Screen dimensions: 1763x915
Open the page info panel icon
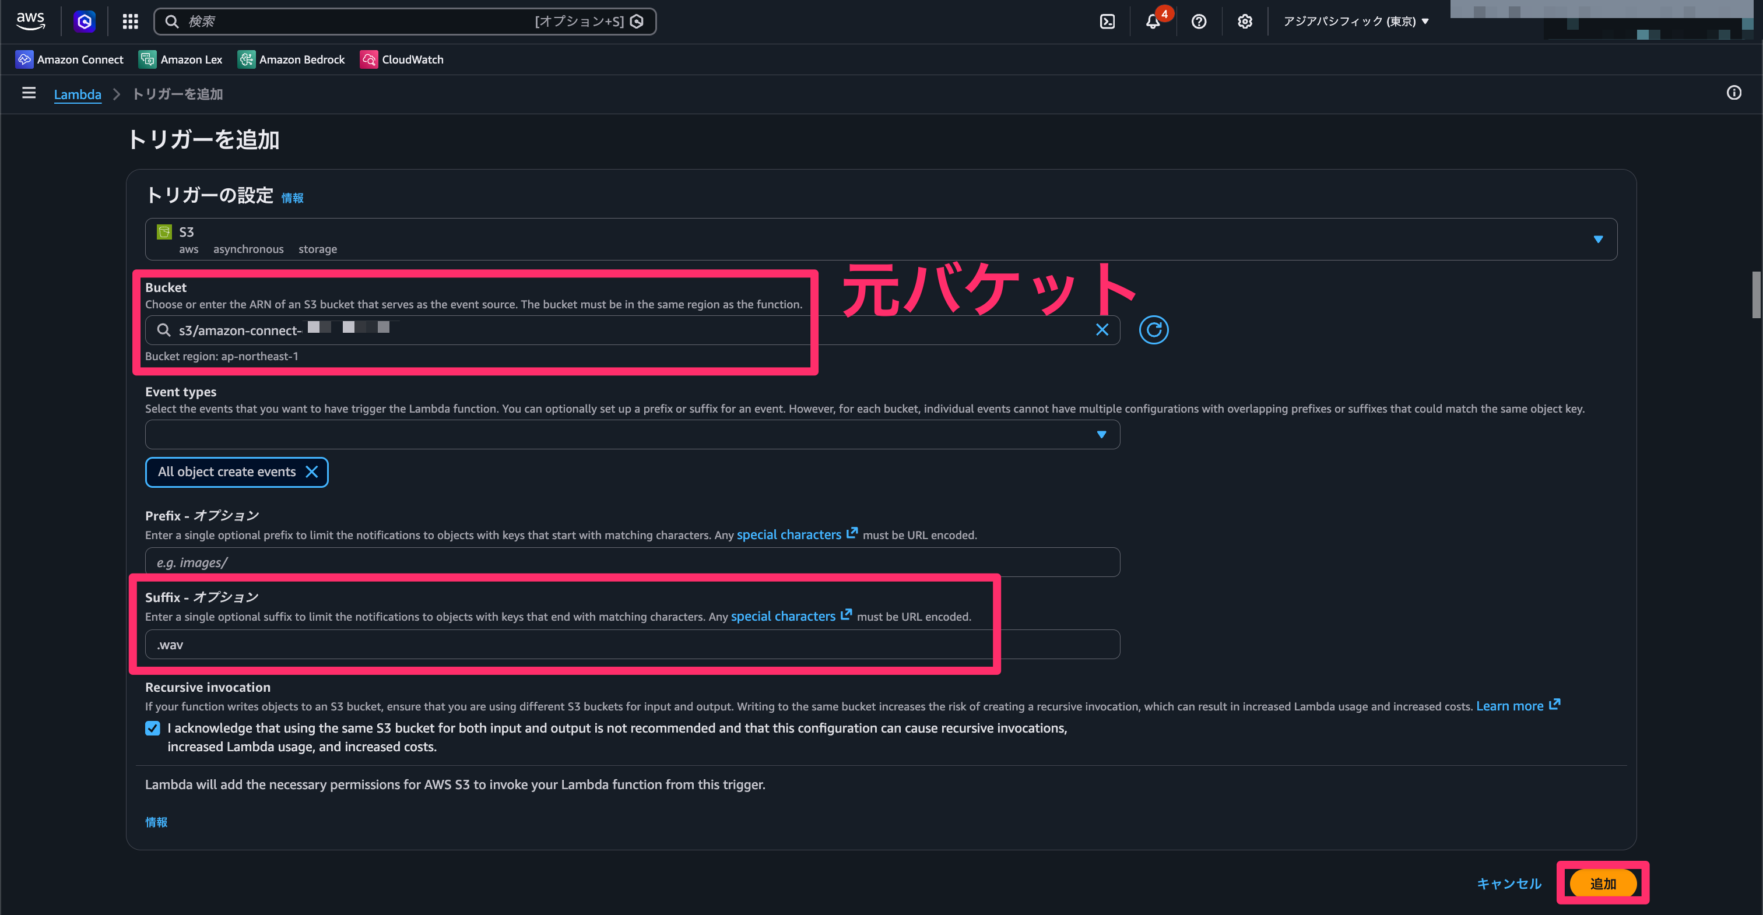coord(1734,93)
